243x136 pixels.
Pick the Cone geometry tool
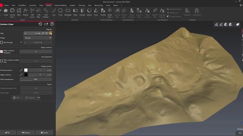pos(96,12)
